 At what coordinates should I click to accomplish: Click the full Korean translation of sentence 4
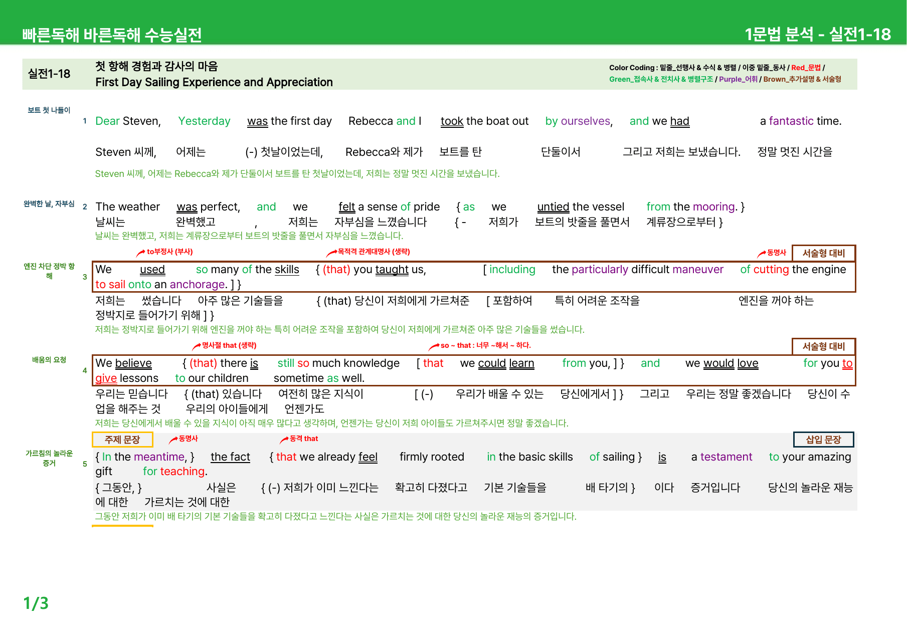[331, 423]
